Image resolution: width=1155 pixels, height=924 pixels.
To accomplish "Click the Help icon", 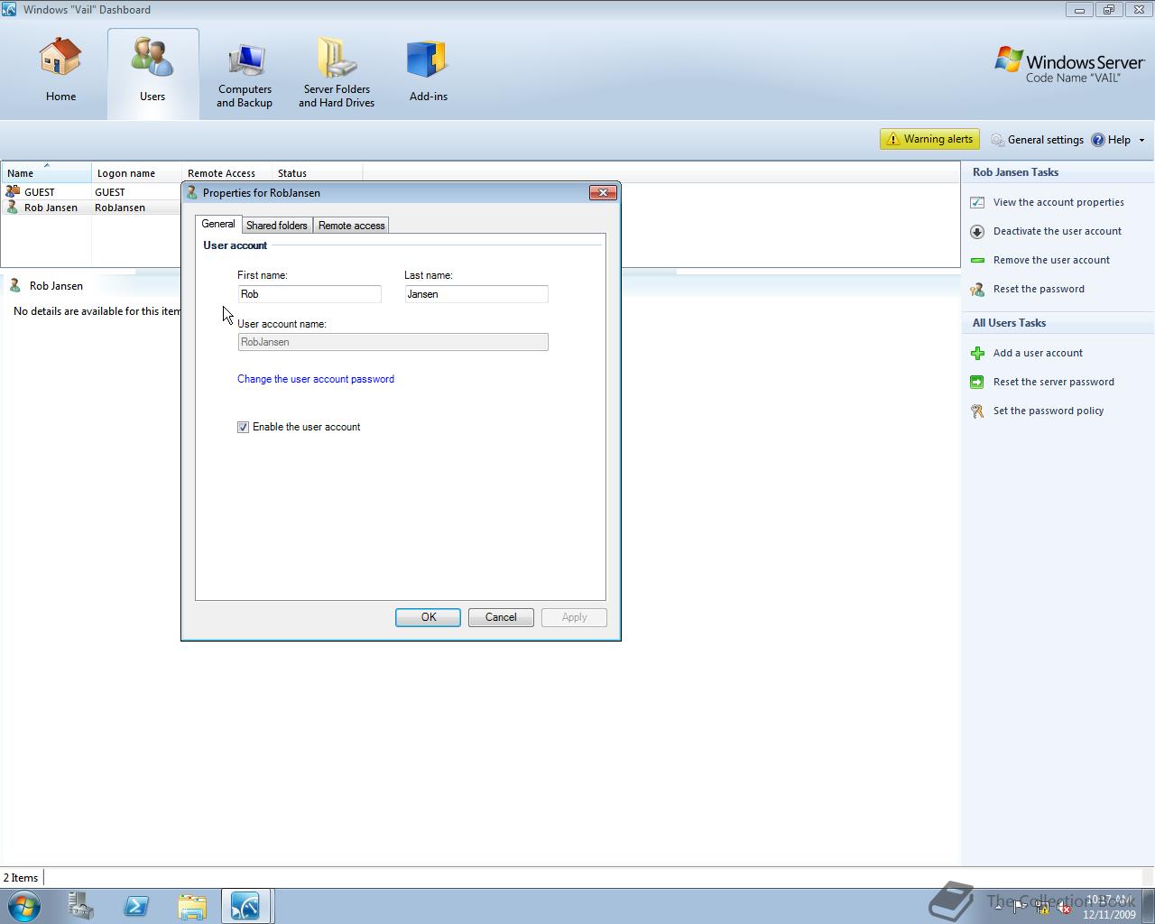I will [1098, 140].
